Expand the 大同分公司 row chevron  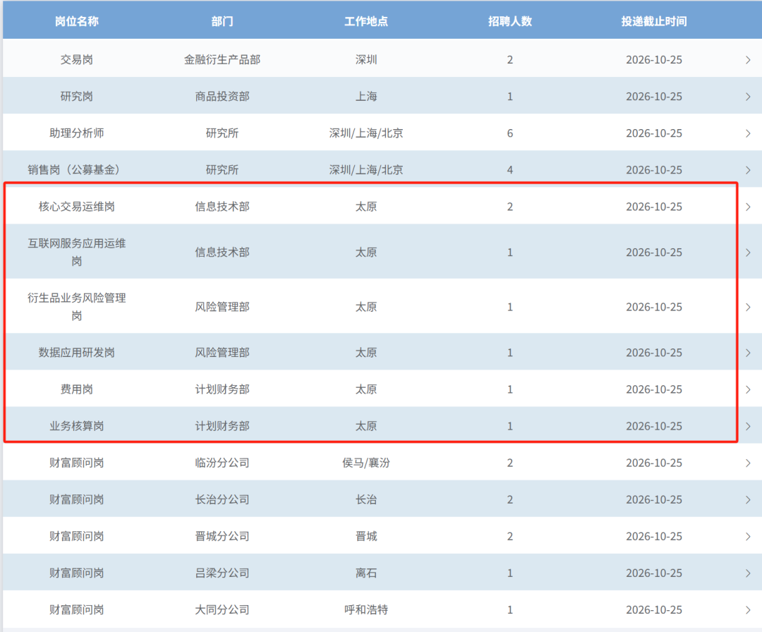click(748, 609)
